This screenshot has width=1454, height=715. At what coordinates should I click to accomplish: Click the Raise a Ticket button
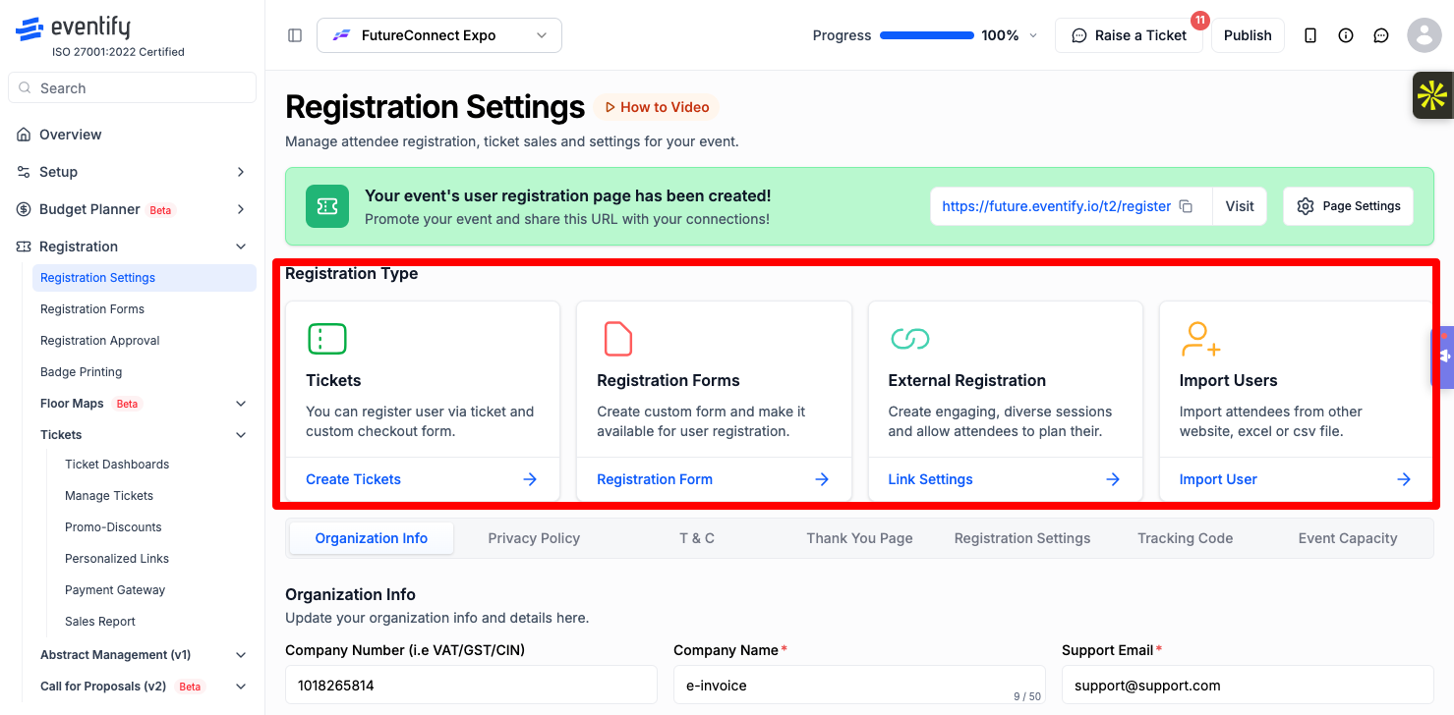1129,35
